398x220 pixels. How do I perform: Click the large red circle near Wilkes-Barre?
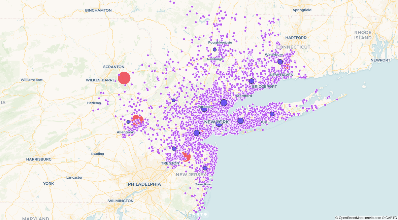[124, 78]
